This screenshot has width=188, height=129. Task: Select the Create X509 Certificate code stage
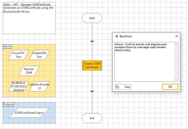pos(92,65)
